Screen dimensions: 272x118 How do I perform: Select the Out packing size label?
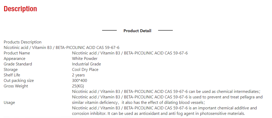(x=19, y=81)
